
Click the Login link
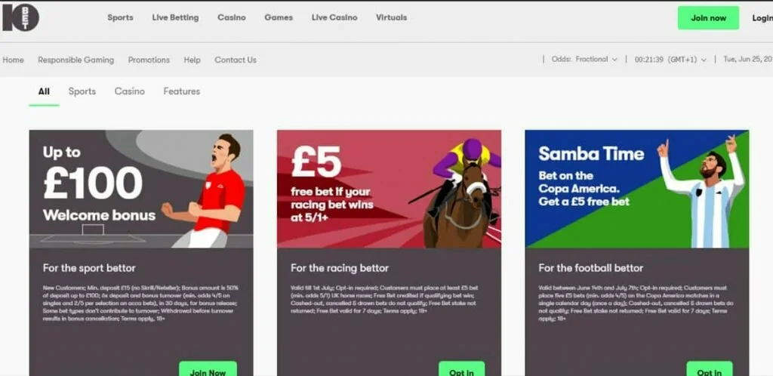click(762, 18)
